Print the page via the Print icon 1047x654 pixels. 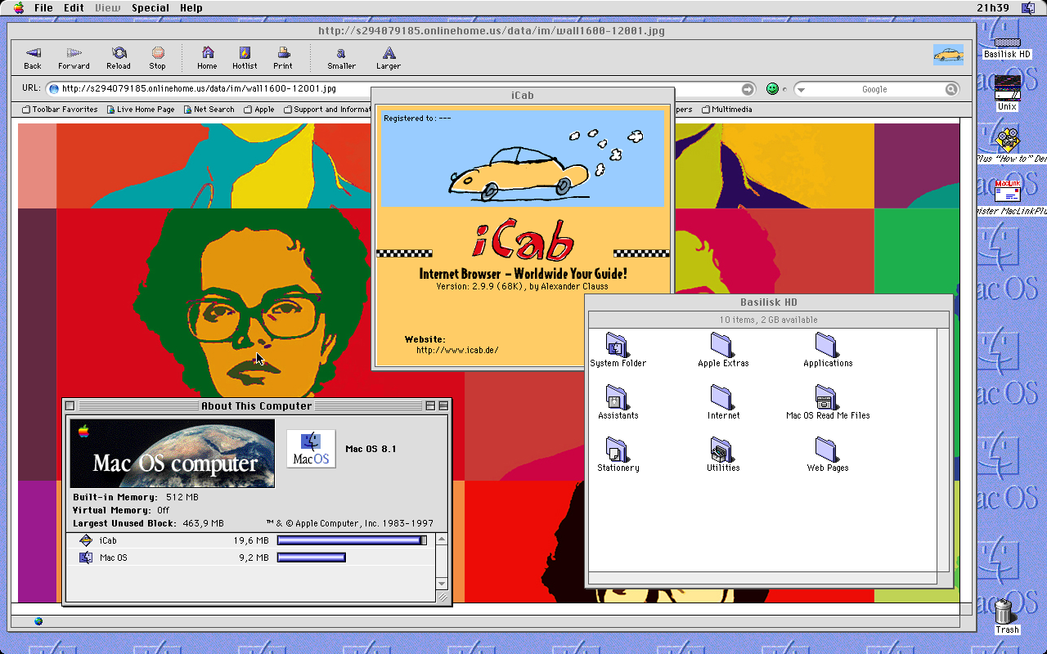pyautogui.click(x=283, y=57)
